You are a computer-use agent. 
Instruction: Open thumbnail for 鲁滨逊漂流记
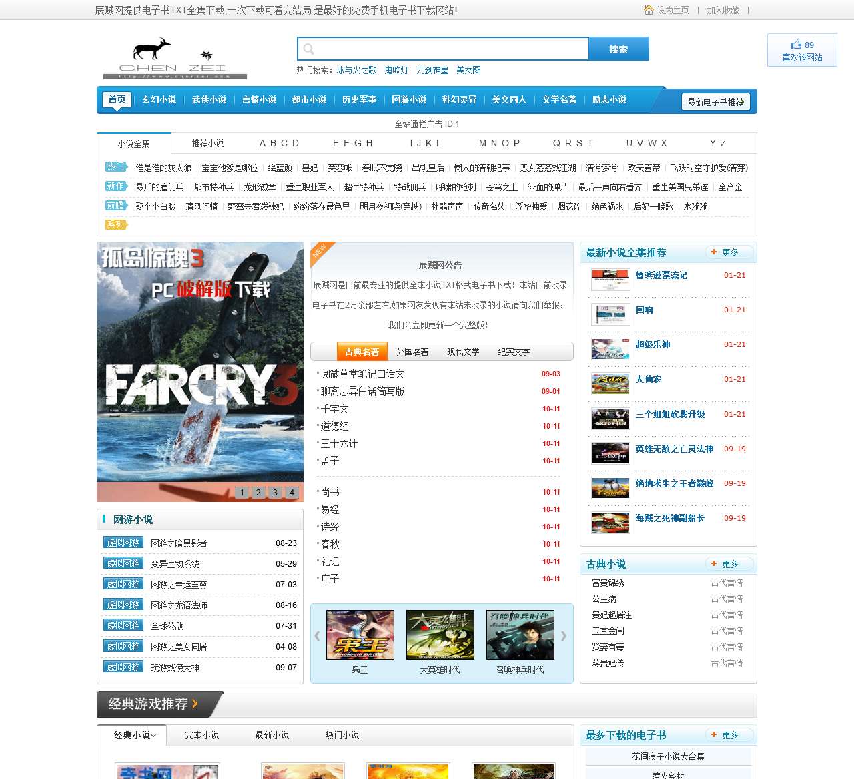pyautogui.click(x=610, y=280)
